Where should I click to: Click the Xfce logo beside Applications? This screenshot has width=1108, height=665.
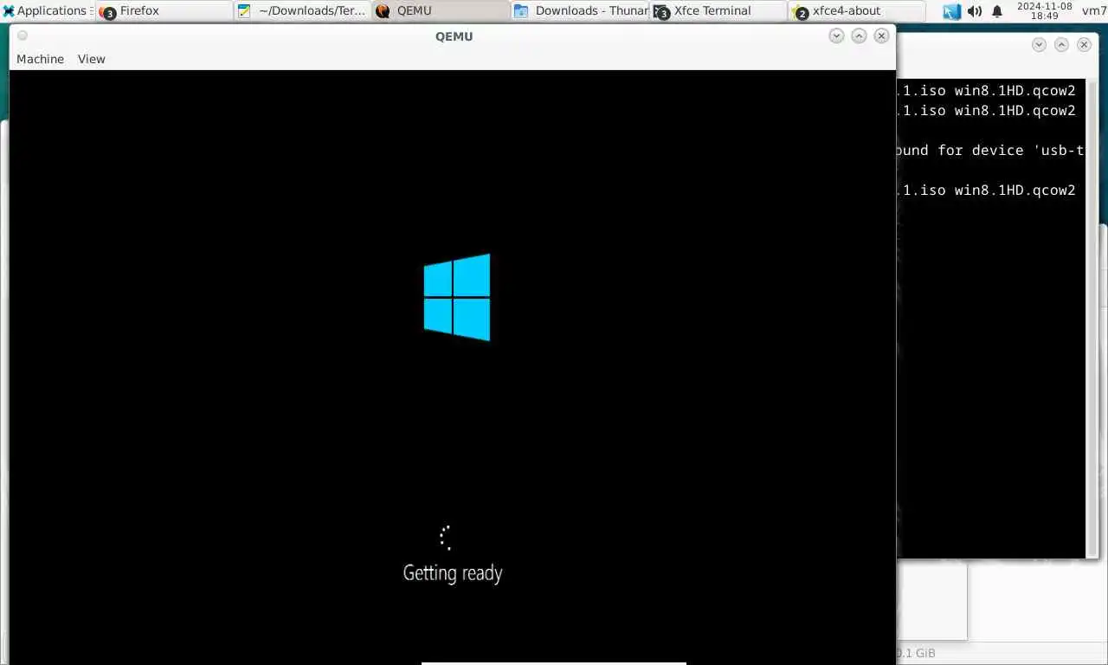[x=9, y=11]
